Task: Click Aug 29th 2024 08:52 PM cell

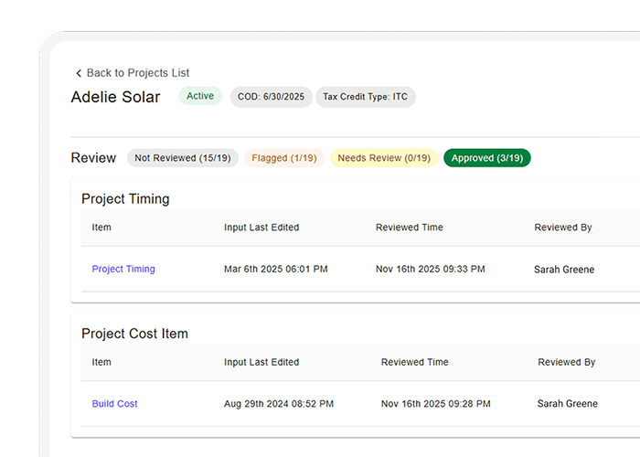Action: pos(279,404)
